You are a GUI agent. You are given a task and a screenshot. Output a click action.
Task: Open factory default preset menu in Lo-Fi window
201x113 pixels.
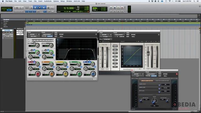(151, 74)
